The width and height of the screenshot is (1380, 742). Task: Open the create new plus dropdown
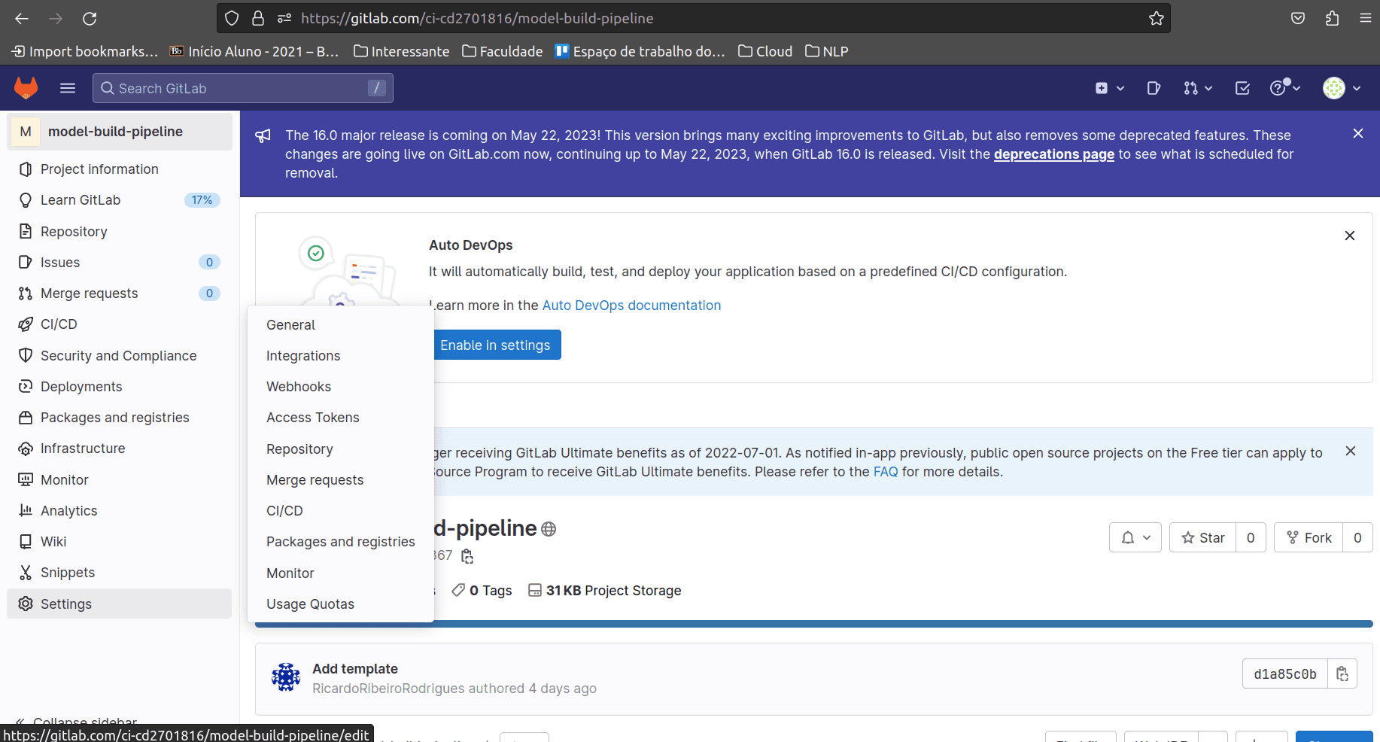click(1110, 88)
